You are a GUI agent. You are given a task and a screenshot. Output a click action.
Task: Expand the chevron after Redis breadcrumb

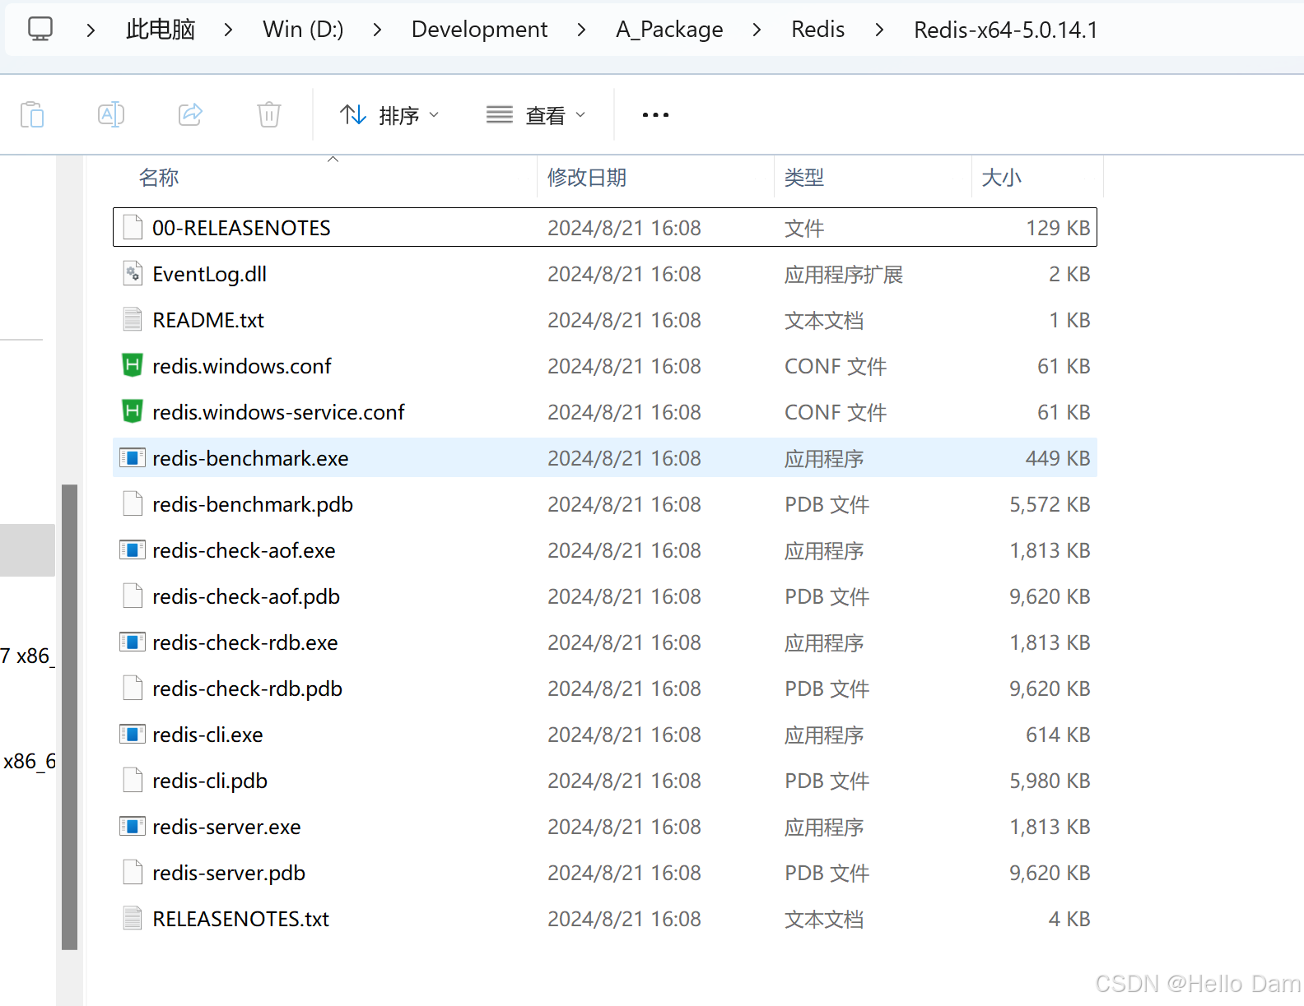[879, 30]
